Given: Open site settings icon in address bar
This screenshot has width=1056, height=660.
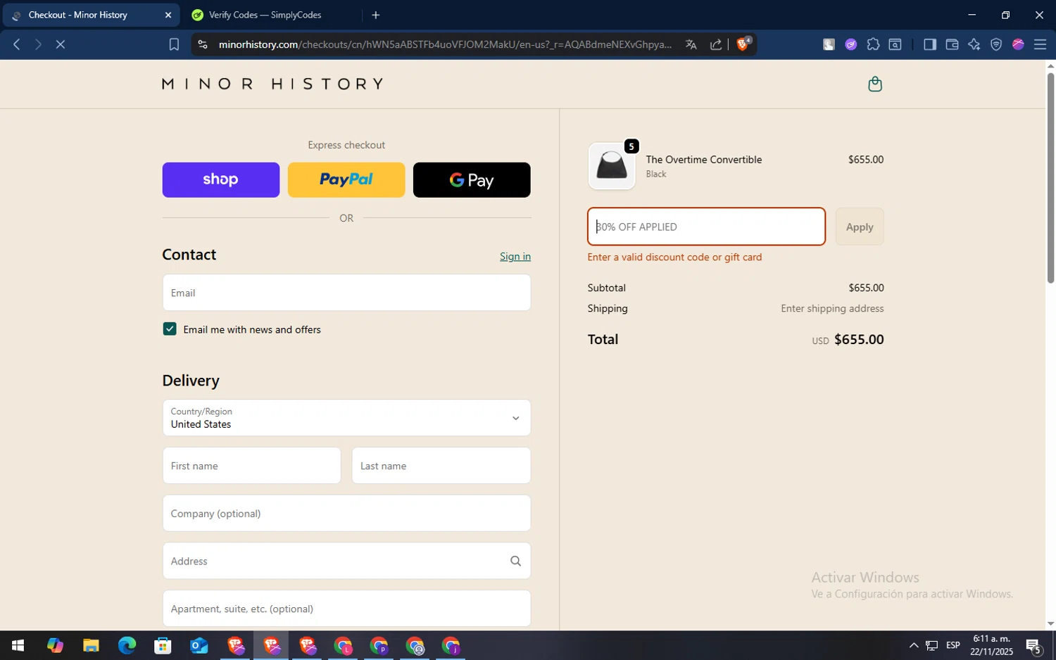Looking at the screenshot, I should click(203, 44).
